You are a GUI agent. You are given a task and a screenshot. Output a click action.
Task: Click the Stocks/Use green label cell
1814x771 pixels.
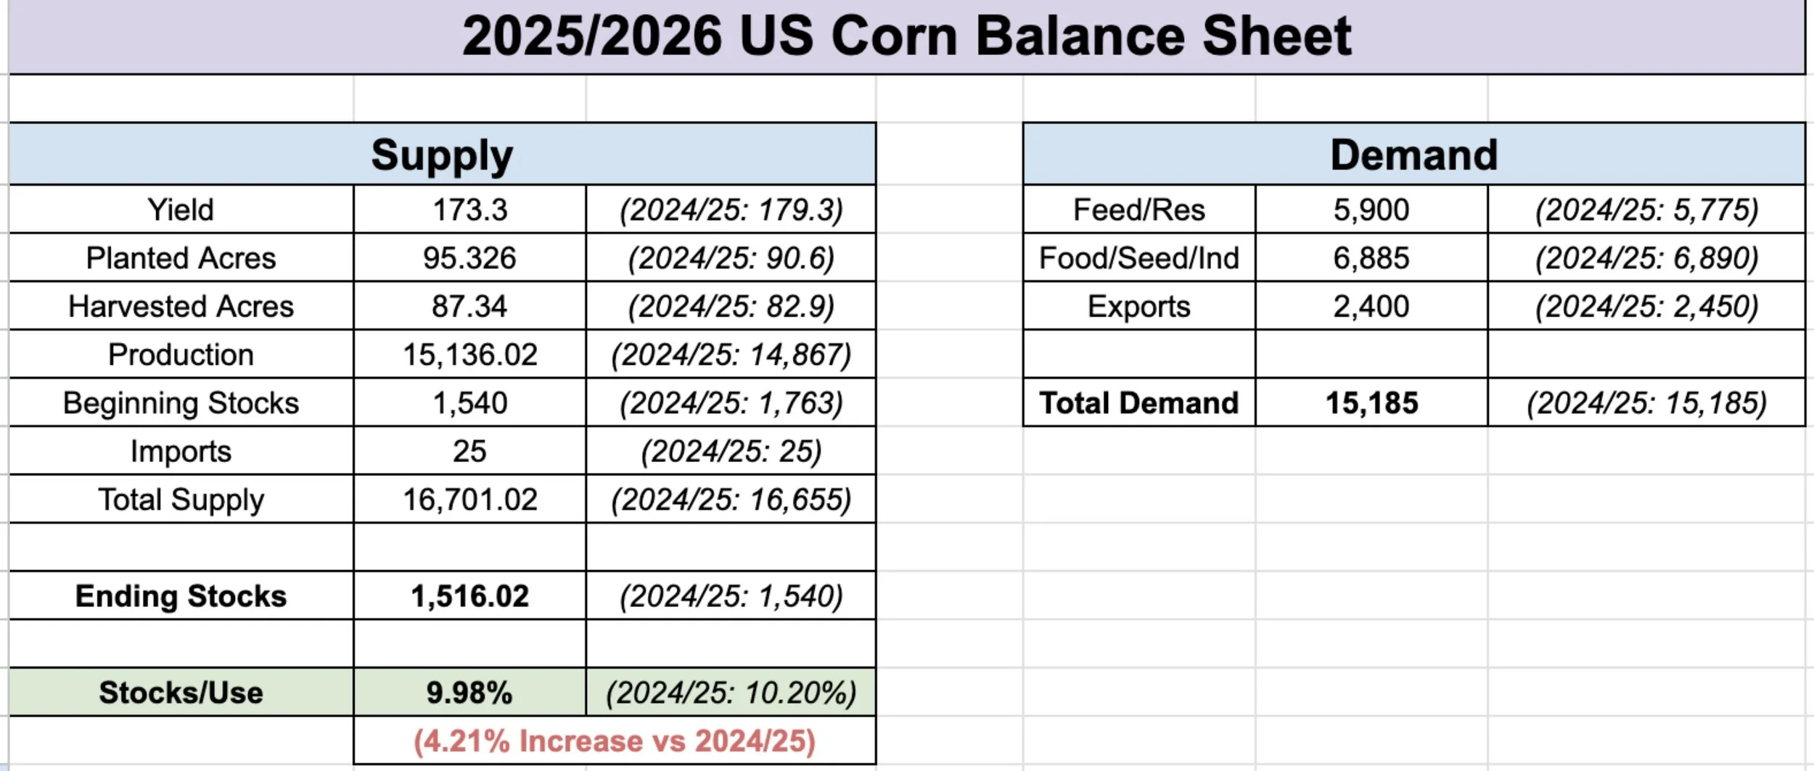pyautogui.click(x=181, y=693)
